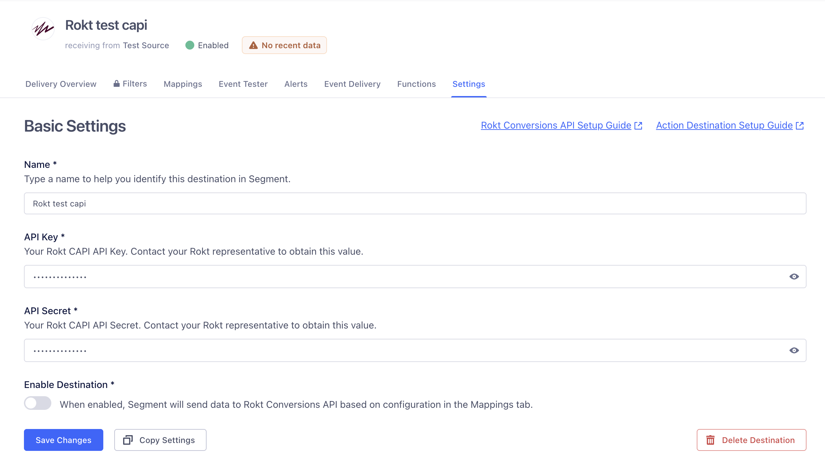825x469 pixels.
Task: Switch to the Mappings tab
Action: 183,84
